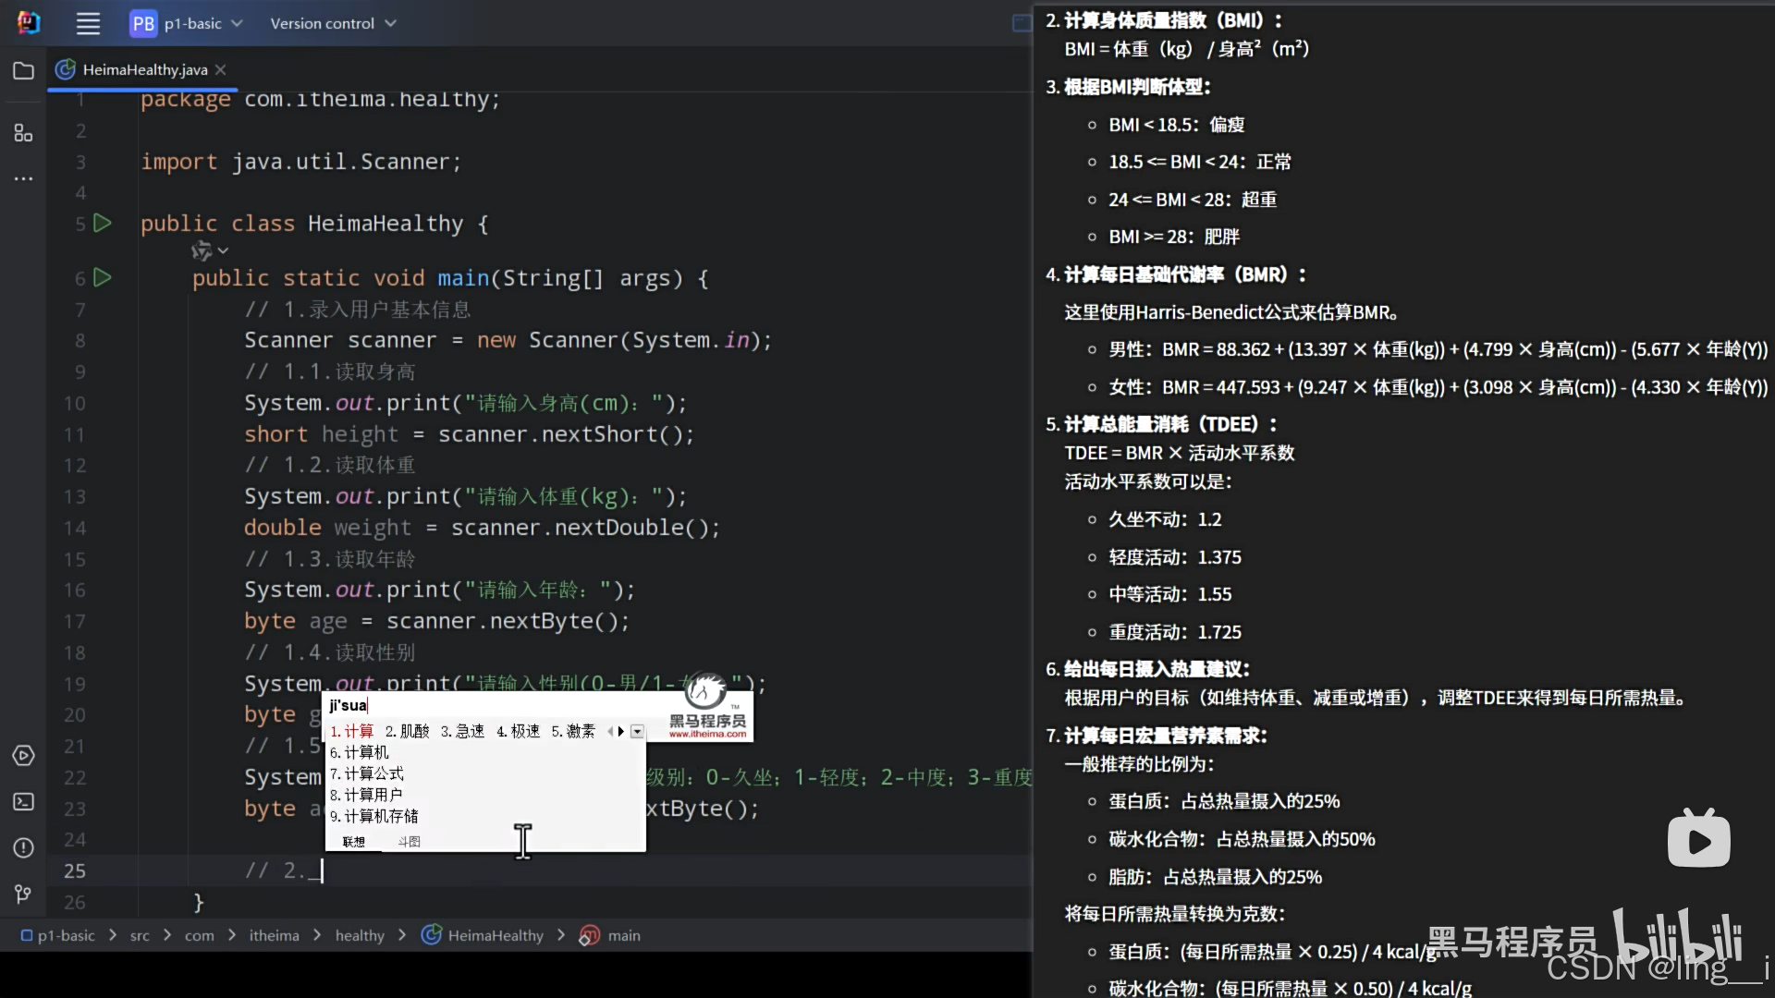Viewport: 1775px width, 998px height.
Task: Click the 女性 BMR formula text
Action: 1438,387
